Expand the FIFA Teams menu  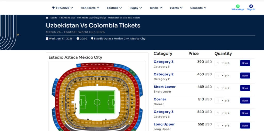90,8
